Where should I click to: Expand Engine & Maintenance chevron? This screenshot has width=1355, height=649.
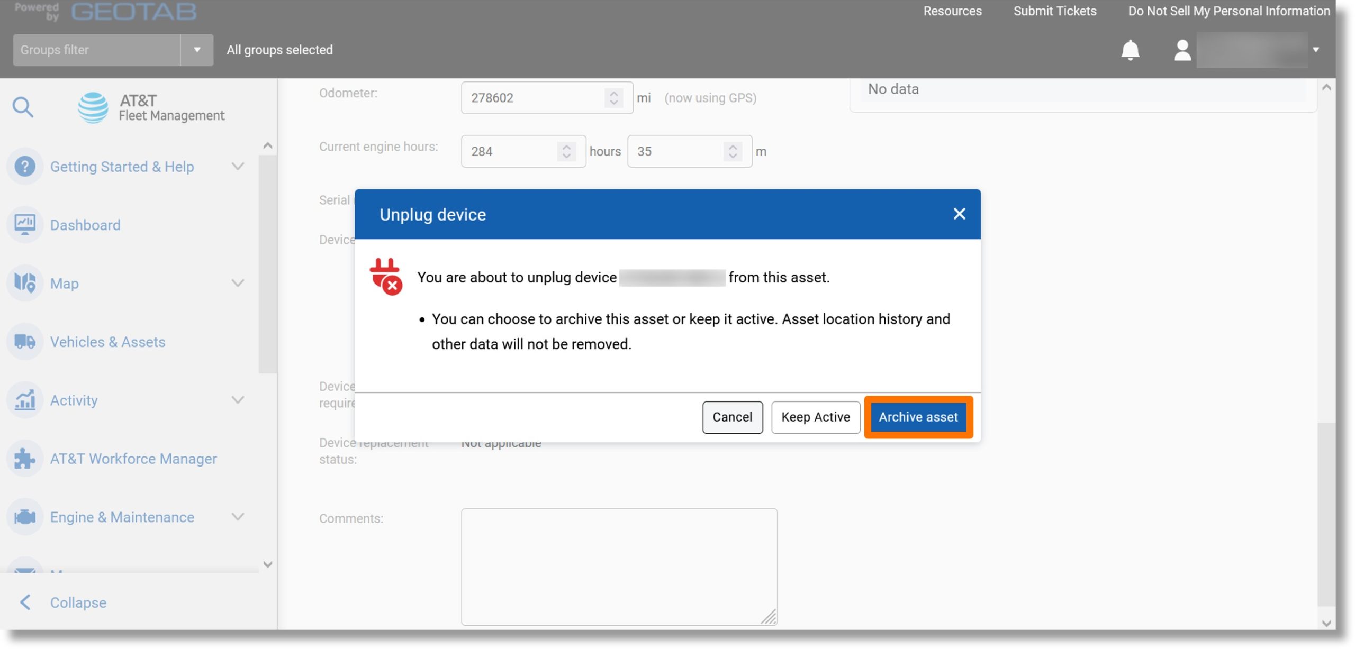pyautogui.click(x=238, y=517)
